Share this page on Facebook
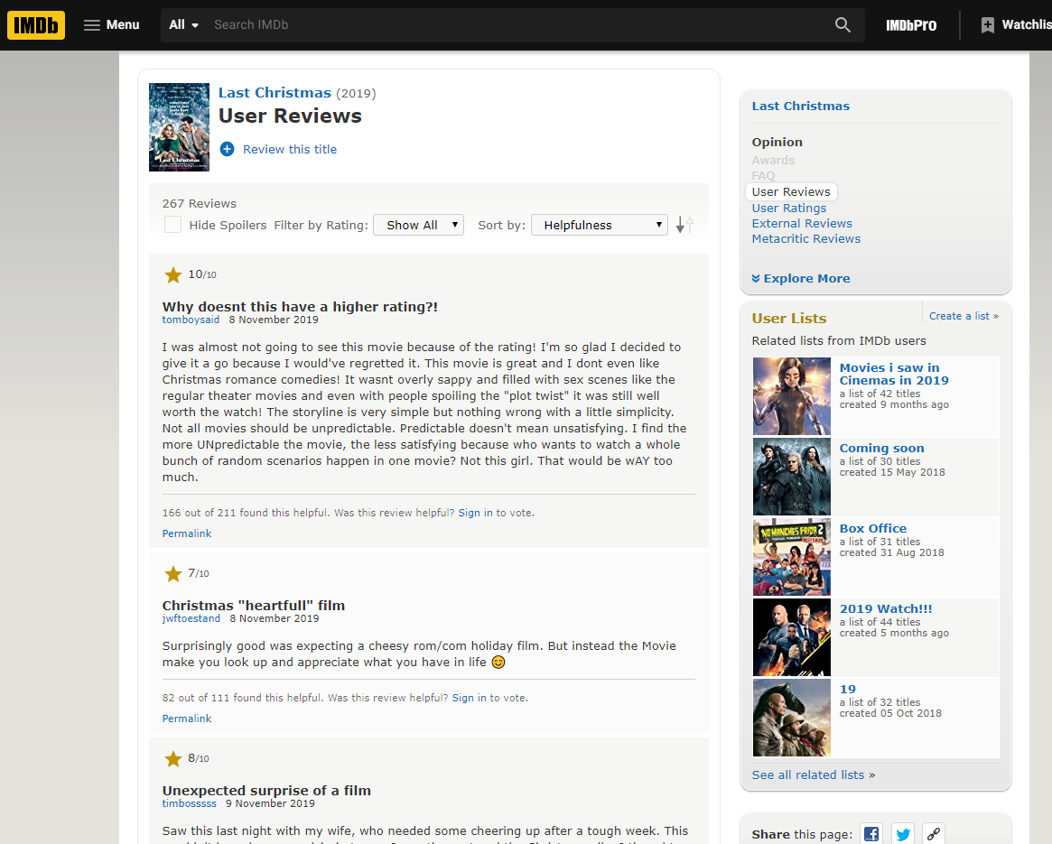This screenshot has height=844, width=1052. point(871,834)
